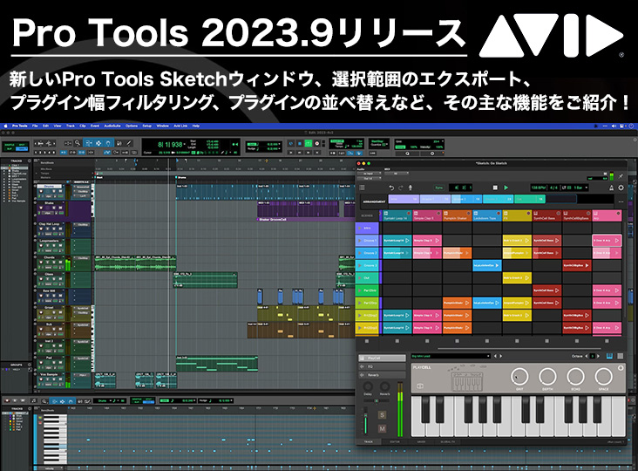638x471 pixels.
Task: Enable Slip edit mode button
Action: click(9, 149)
